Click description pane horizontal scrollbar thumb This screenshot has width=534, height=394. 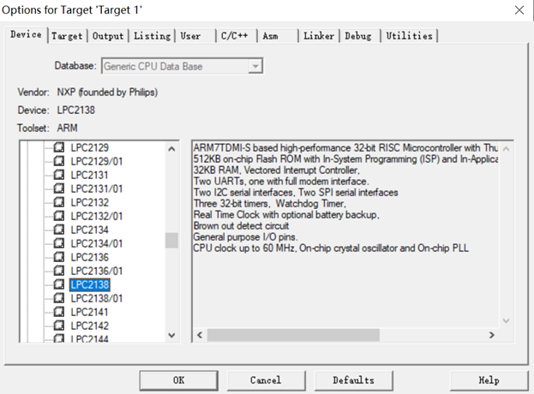[x=293, y=335]
